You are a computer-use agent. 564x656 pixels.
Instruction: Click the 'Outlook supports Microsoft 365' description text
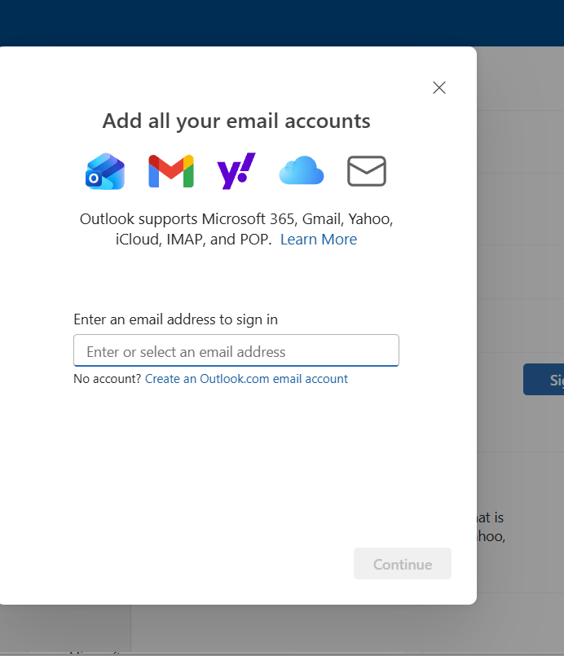236,229
